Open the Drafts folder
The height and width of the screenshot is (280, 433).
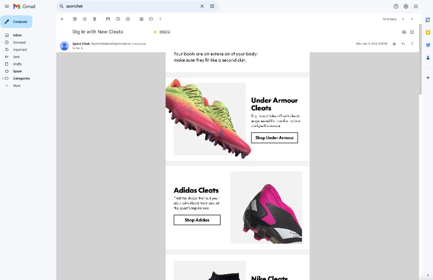pyautogui.click(x=17, y=64)
